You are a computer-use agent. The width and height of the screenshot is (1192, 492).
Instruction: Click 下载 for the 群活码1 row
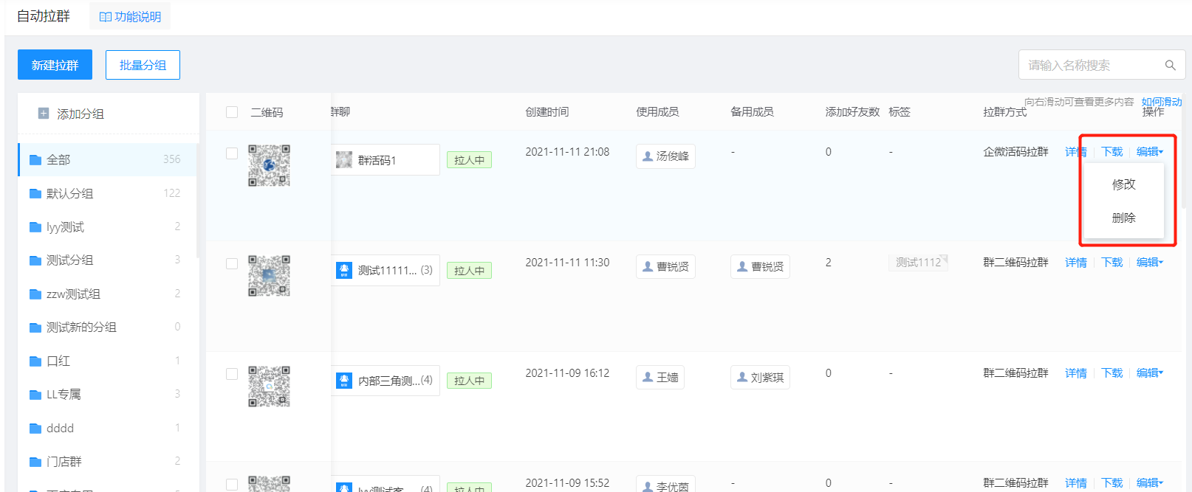coord(1112,152)
